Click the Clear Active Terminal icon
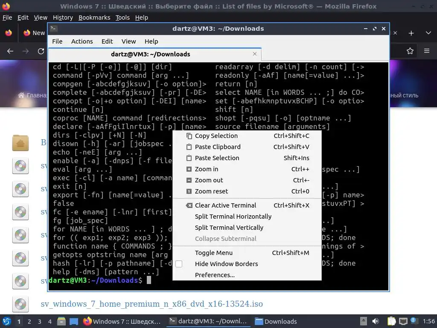 click(189, 205)
